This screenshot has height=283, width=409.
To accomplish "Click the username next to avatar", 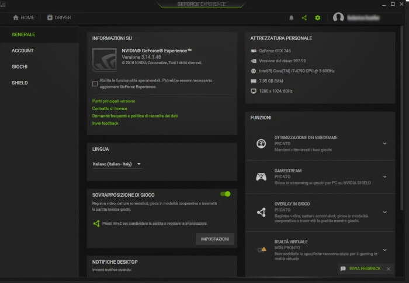I will click(x=363, y=17).
